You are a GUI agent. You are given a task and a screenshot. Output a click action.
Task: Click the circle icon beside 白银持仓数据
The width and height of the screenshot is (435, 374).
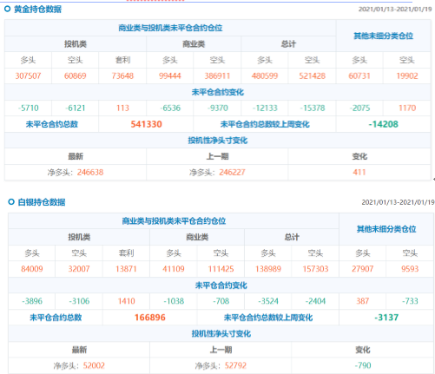pos(11,202)
